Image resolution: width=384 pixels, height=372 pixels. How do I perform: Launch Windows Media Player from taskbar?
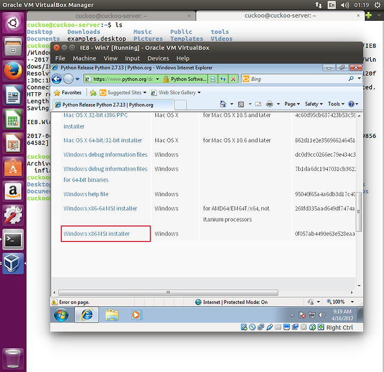tap(135, 315)
